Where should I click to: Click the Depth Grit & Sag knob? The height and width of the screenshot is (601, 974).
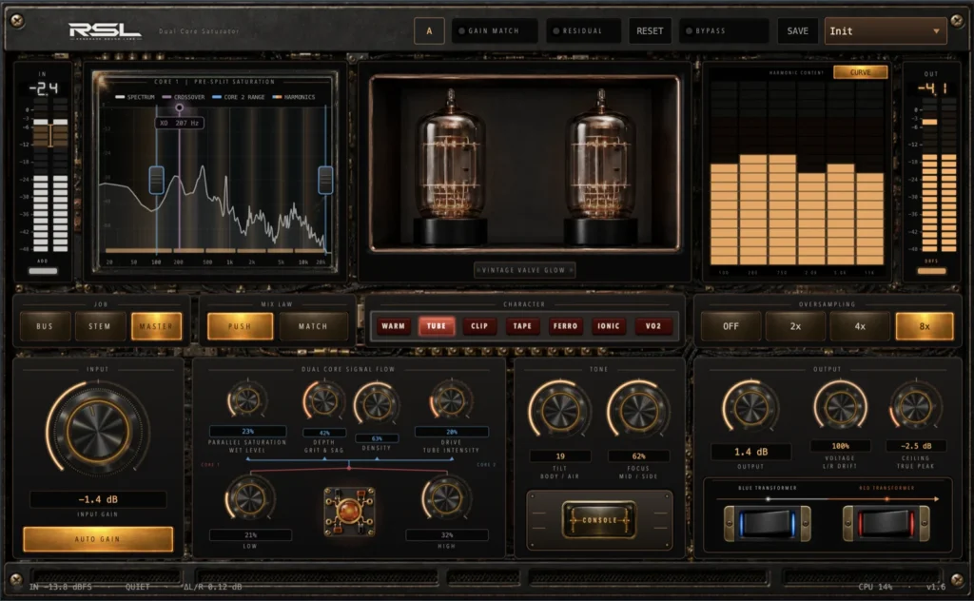tap(323, 401)
